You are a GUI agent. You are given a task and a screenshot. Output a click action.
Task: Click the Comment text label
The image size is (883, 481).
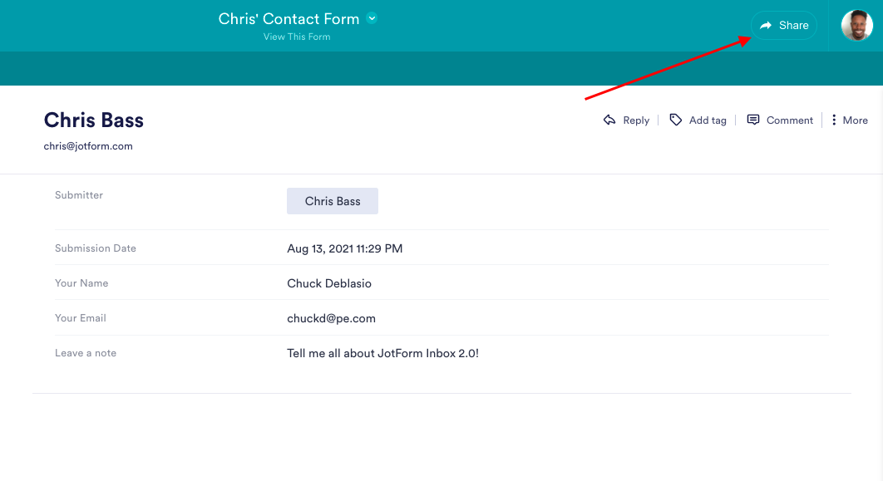click(789, 120)
